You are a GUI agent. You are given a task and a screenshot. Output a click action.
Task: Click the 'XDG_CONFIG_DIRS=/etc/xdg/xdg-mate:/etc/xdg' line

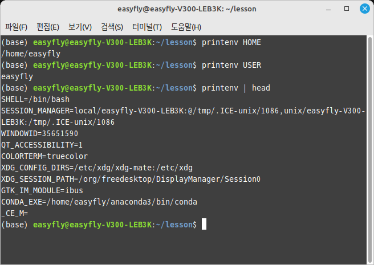click(97, 168)
